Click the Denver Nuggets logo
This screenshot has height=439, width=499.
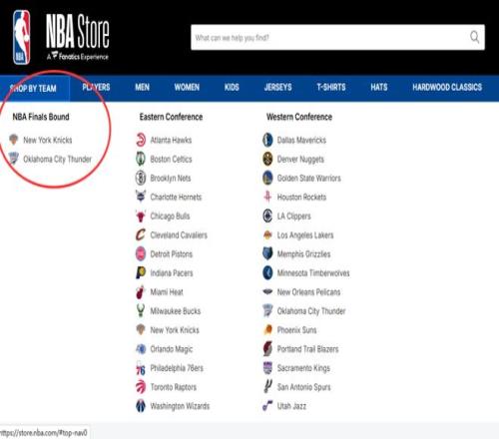[267, 159]
